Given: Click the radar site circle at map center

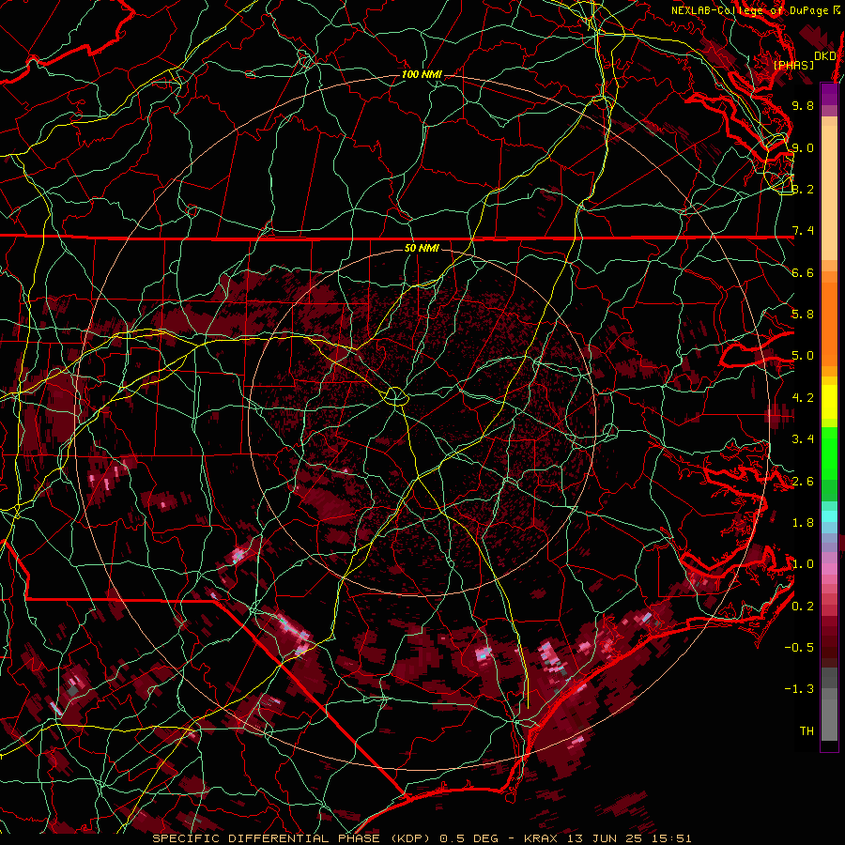Looking at the screenshot, I should tap(395, 396).
